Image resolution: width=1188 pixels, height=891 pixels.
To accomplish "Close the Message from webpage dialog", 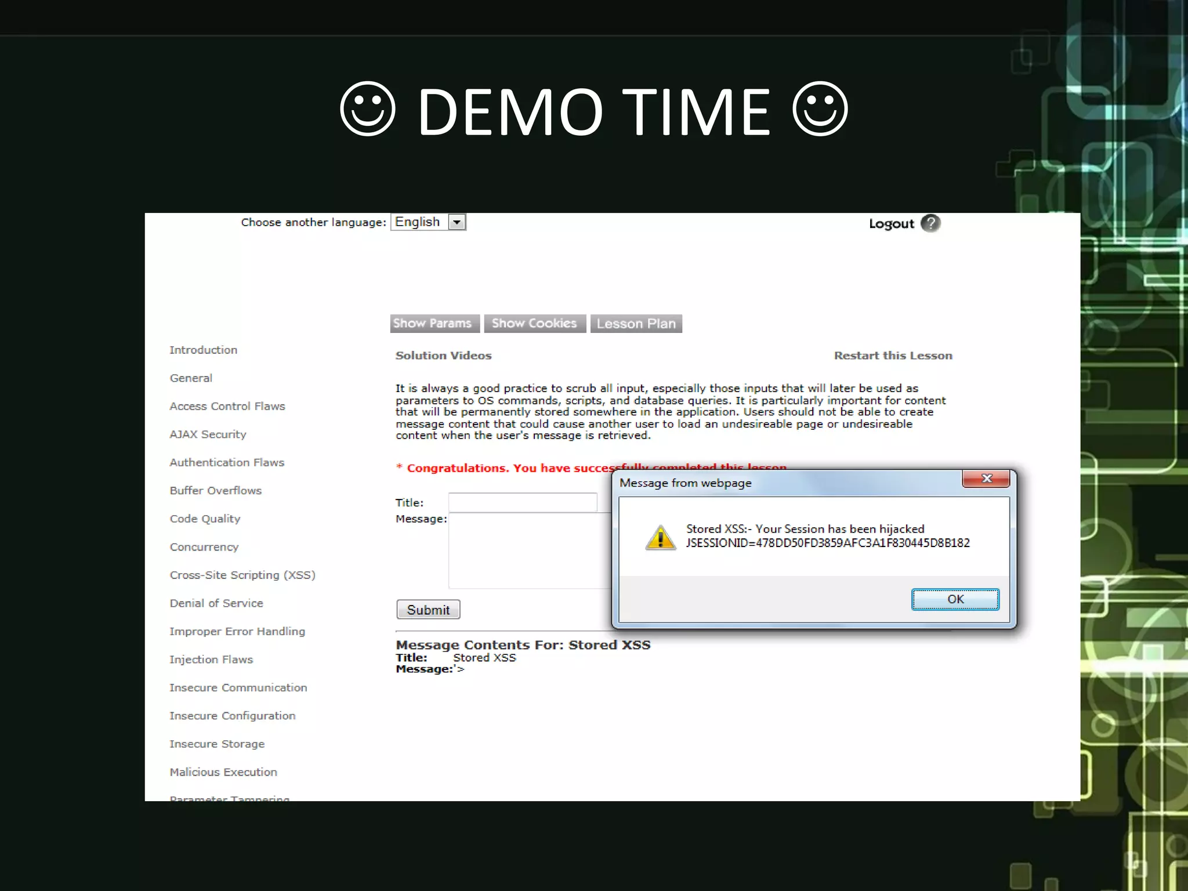I will pyautogui.click(x=986, y=479).
